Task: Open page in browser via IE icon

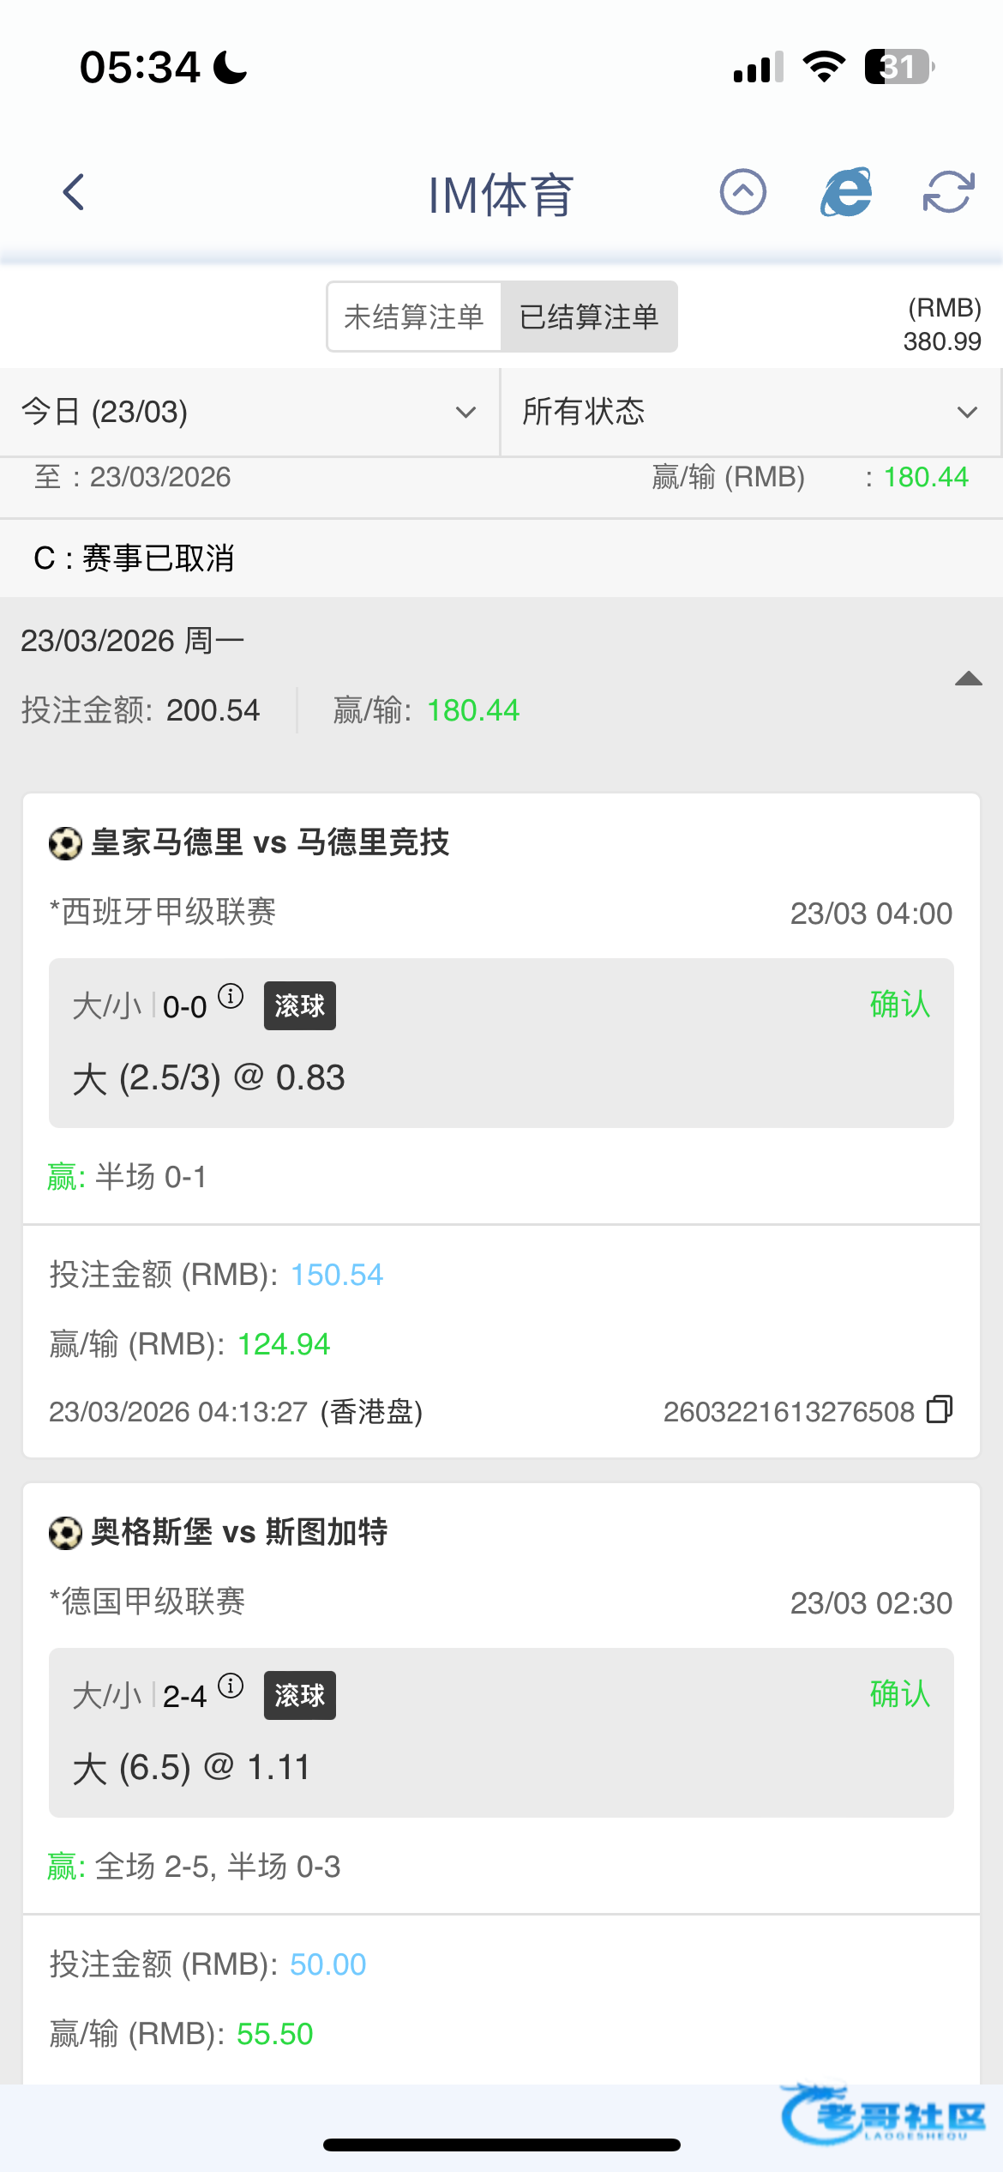Action: 846,192
